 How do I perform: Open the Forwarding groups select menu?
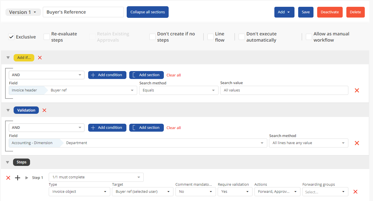pos(325,192)
